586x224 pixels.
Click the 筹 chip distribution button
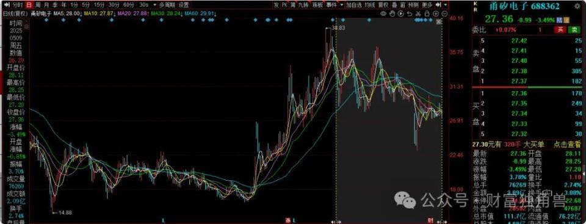(294, 5)
